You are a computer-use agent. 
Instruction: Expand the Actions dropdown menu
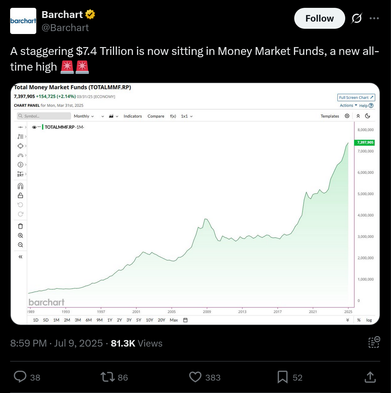pyautogui.click(x=348, y=105)
